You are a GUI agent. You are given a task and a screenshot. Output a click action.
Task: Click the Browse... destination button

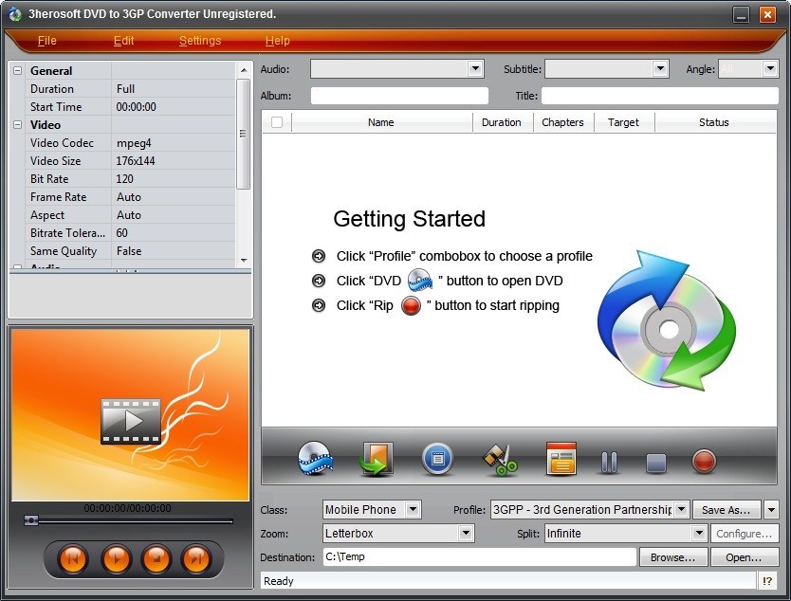pyautogui.click(x=672, y=558)
